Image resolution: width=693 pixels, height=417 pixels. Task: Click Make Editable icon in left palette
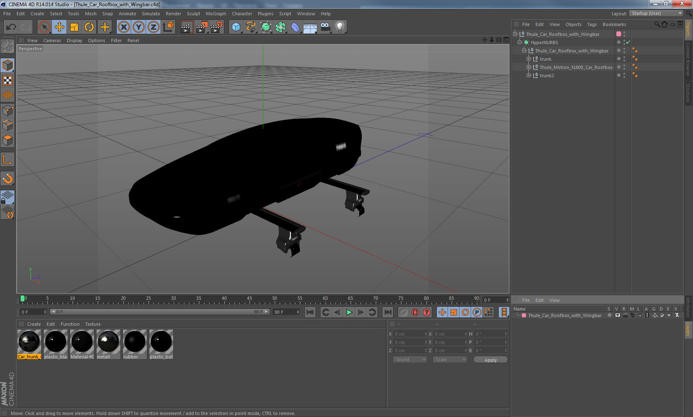tap(7, 46)
